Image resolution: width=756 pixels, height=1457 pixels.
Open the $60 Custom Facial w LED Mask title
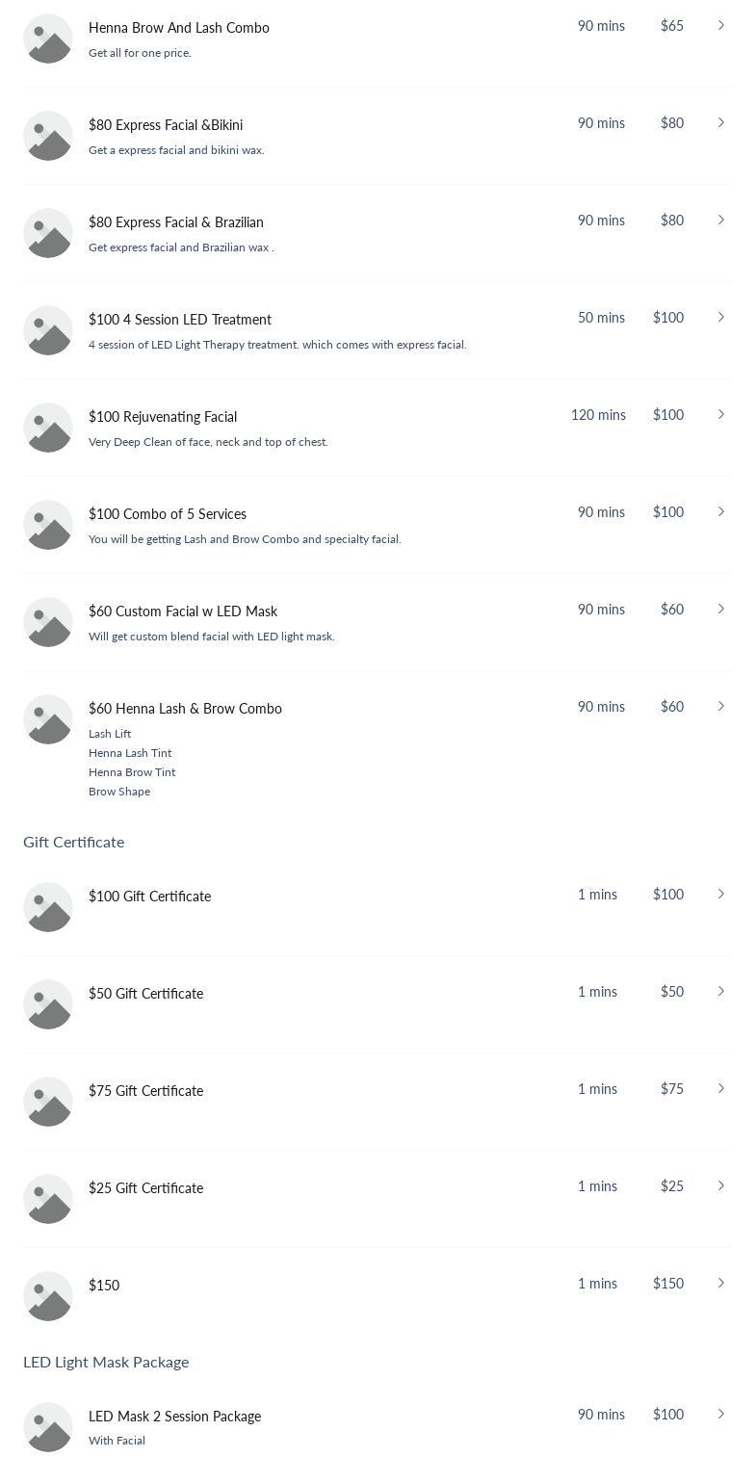pyautogui.click(x=183, y=611)
